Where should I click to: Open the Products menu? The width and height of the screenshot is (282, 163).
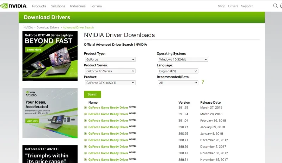39,6
